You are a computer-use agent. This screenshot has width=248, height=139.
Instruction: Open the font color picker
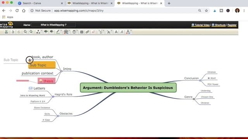click(x=128, y=32)
